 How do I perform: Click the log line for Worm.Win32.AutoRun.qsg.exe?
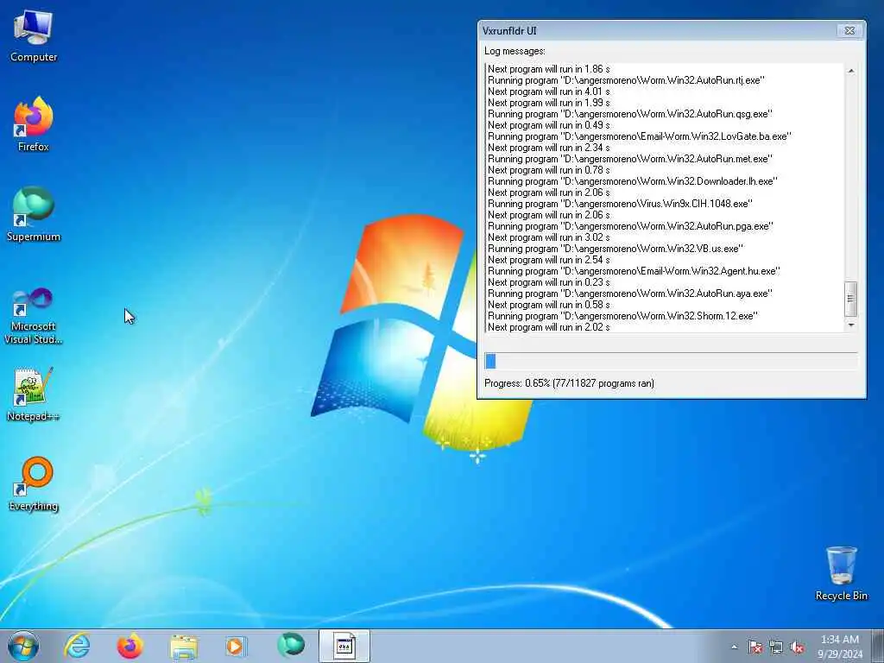[629, 114]
